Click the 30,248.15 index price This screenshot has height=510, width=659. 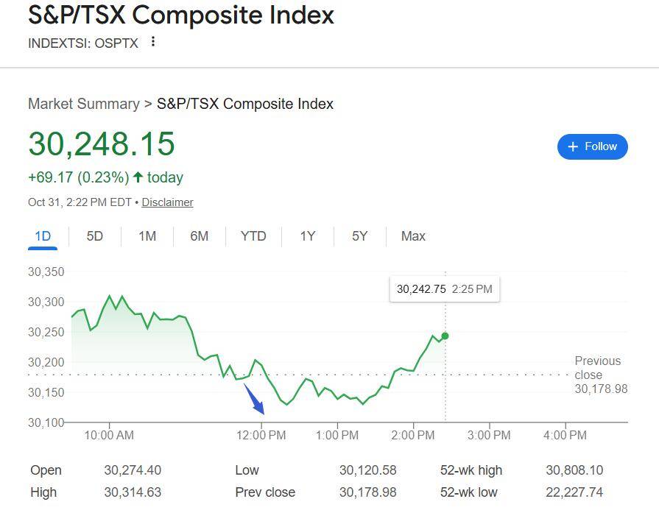coord(102,144)
